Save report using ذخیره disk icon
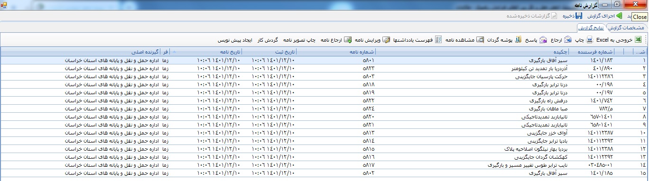The height and width of the screenshot is (181, 650). pos(579,16)
